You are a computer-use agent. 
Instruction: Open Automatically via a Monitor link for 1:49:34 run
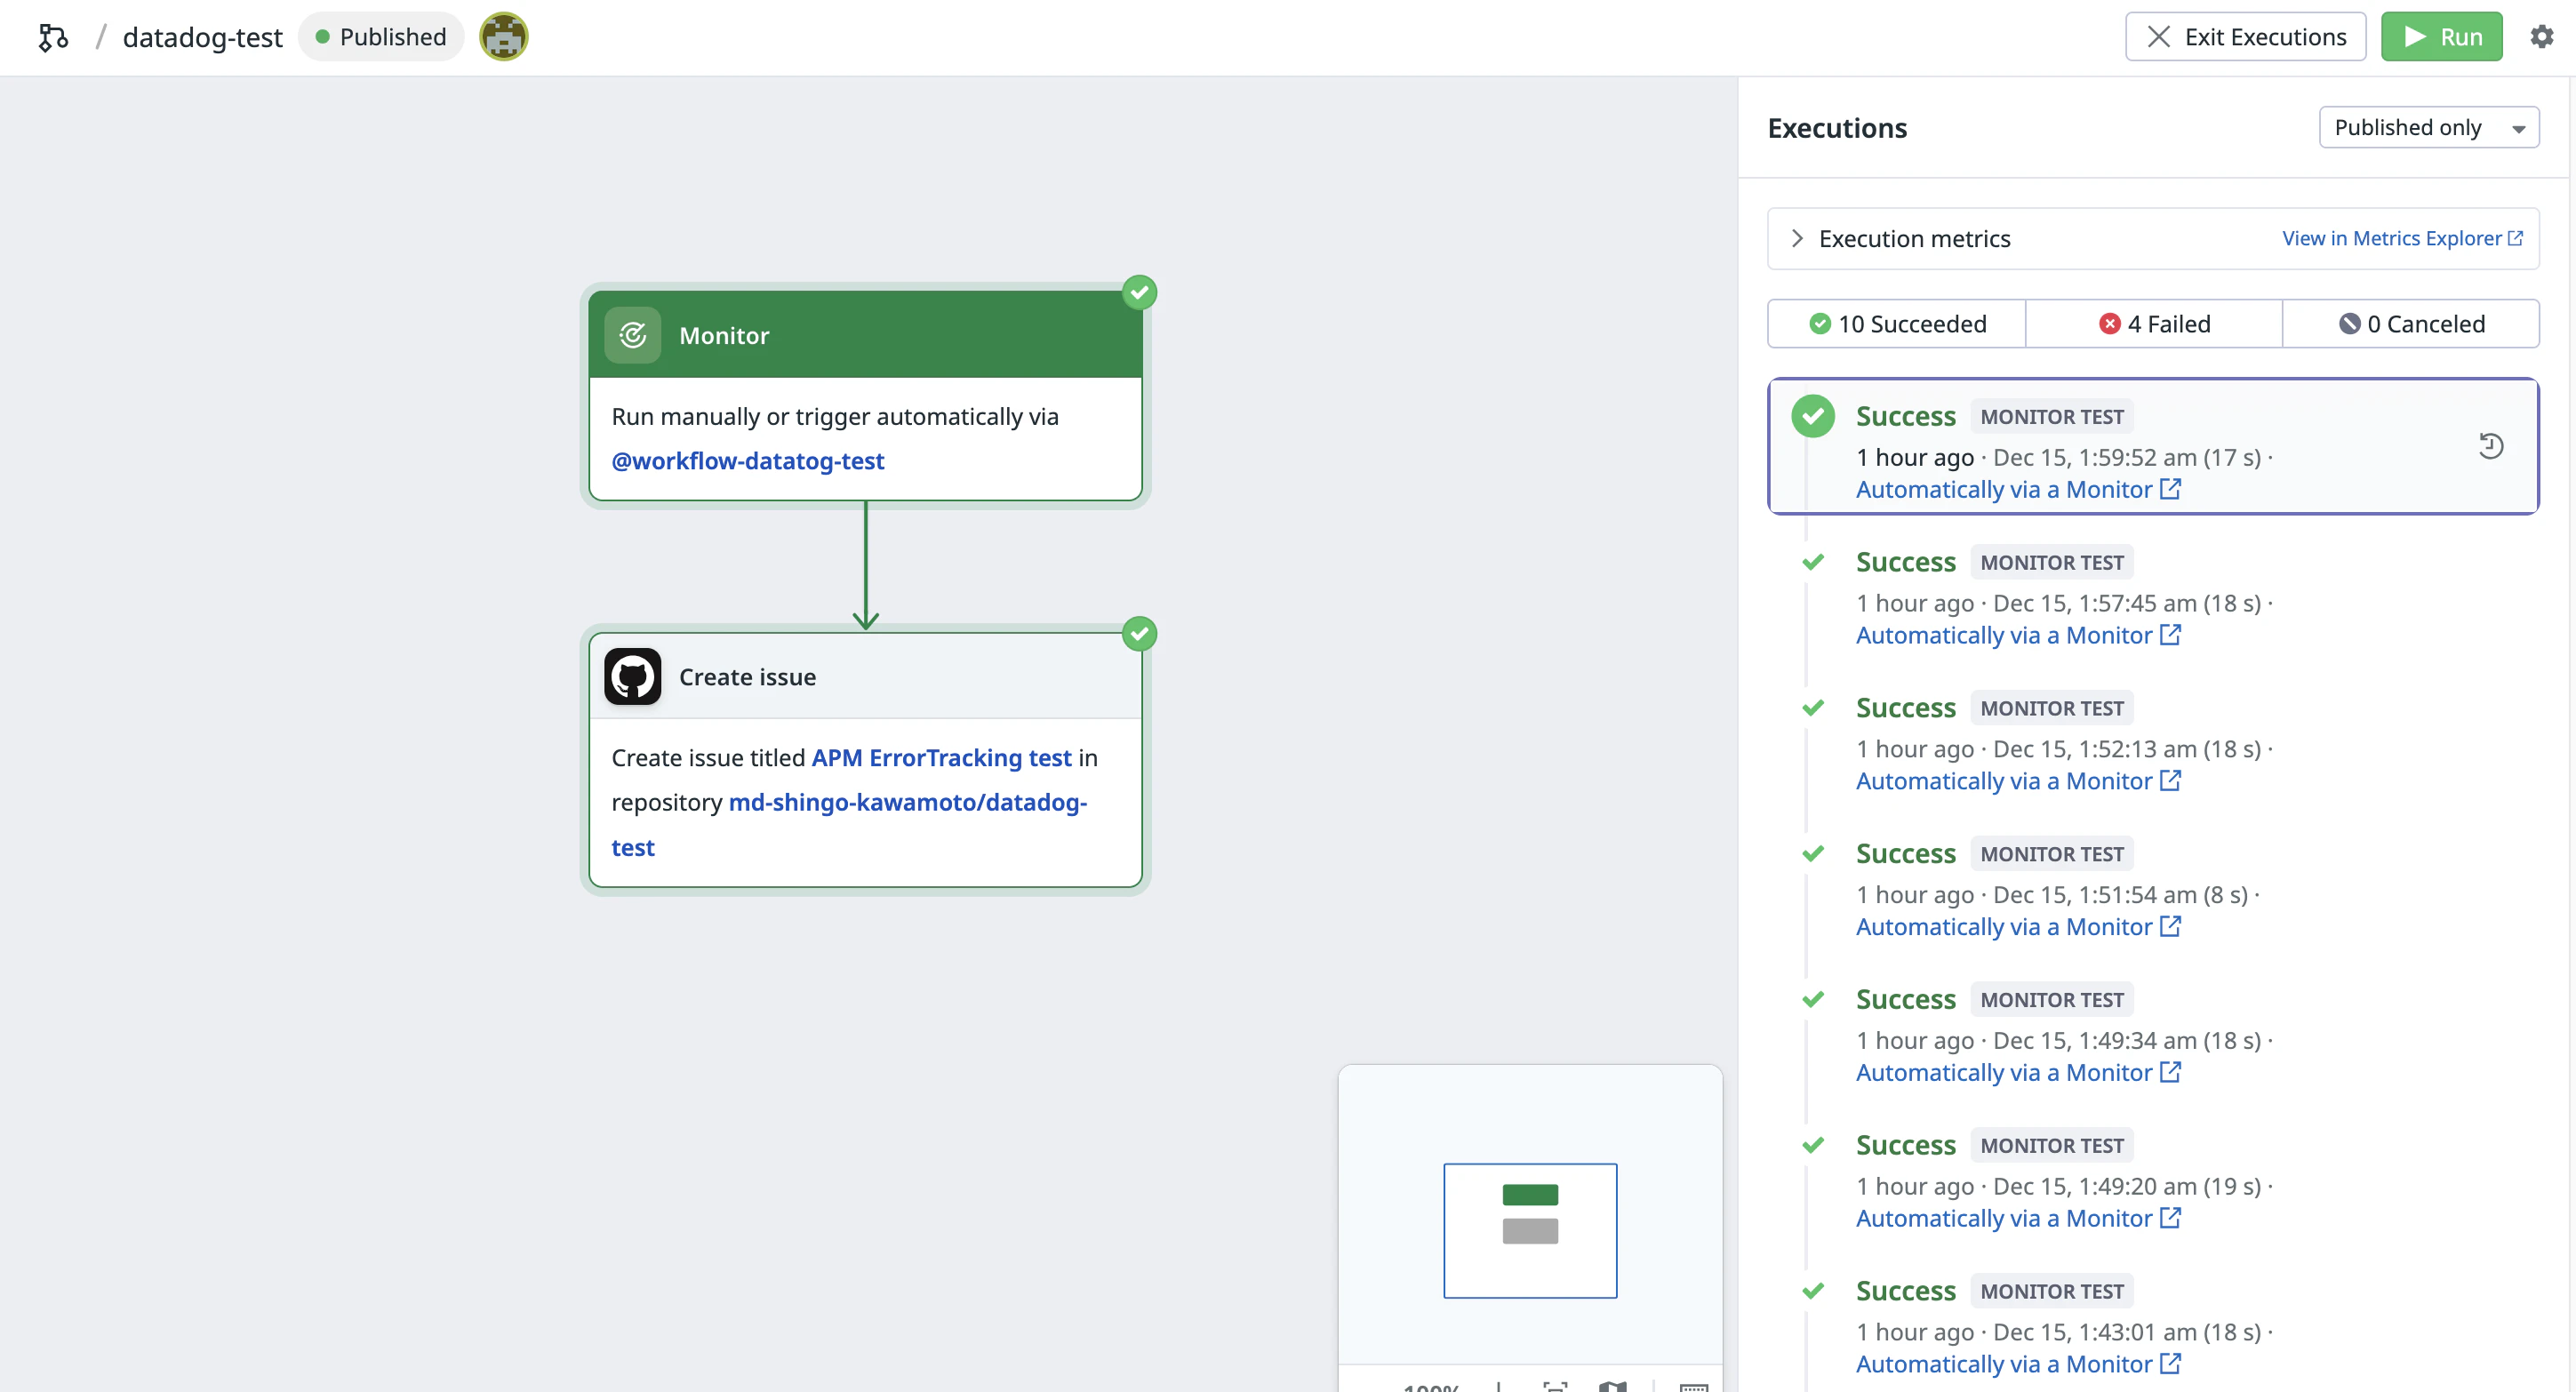[2018, 1073]
